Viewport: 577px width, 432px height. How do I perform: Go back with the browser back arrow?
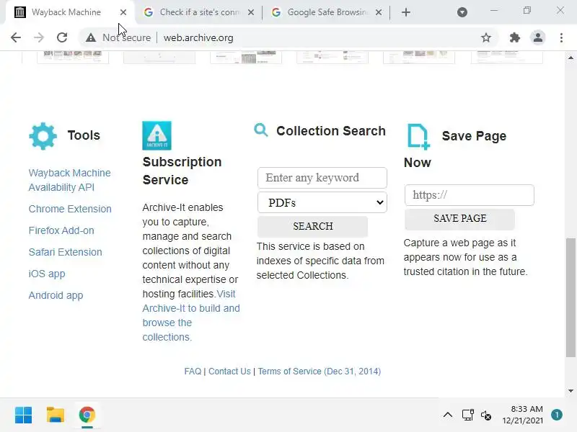click(x=16, y=37)
